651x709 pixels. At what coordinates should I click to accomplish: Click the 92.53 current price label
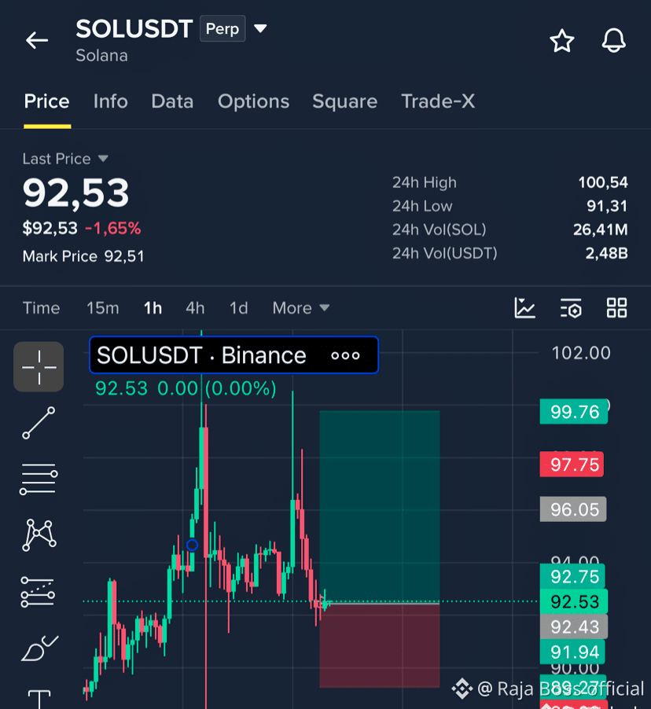point(574,602)
